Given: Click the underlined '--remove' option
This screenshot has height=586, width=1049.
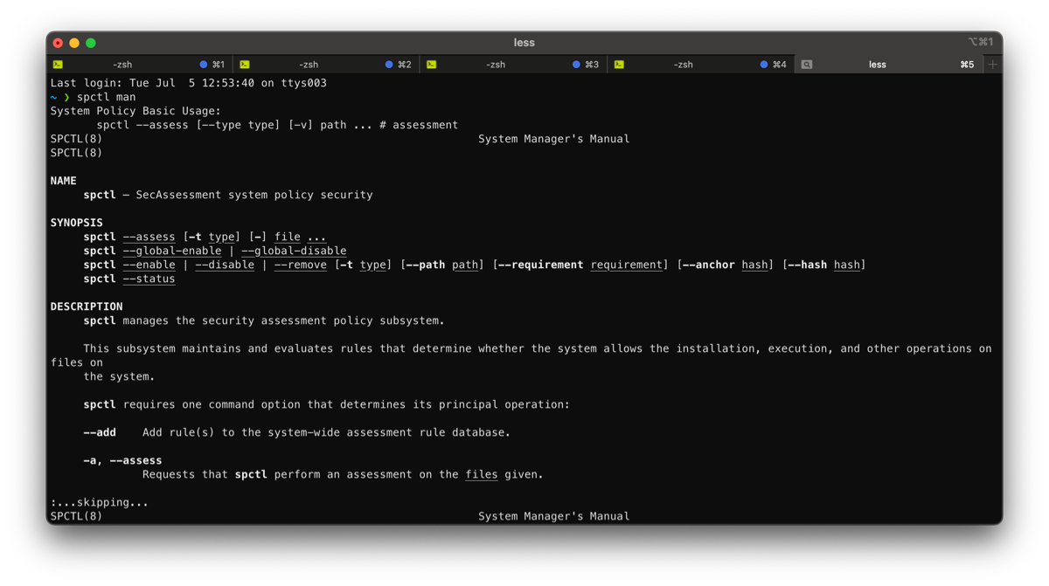Looking at the screenshot, I should pos(301,265).
